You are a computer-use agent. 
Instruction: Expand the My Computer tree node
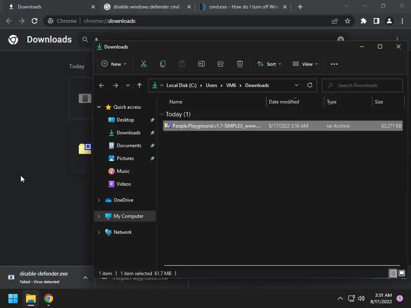point(99,216)
